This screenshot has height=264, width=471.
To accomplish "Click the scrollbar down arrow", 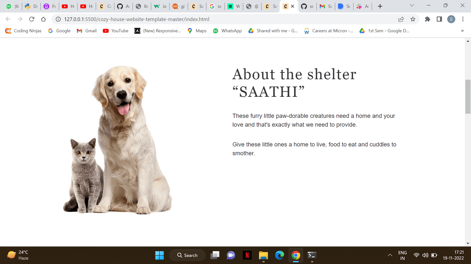I will [x=468, y=243].
